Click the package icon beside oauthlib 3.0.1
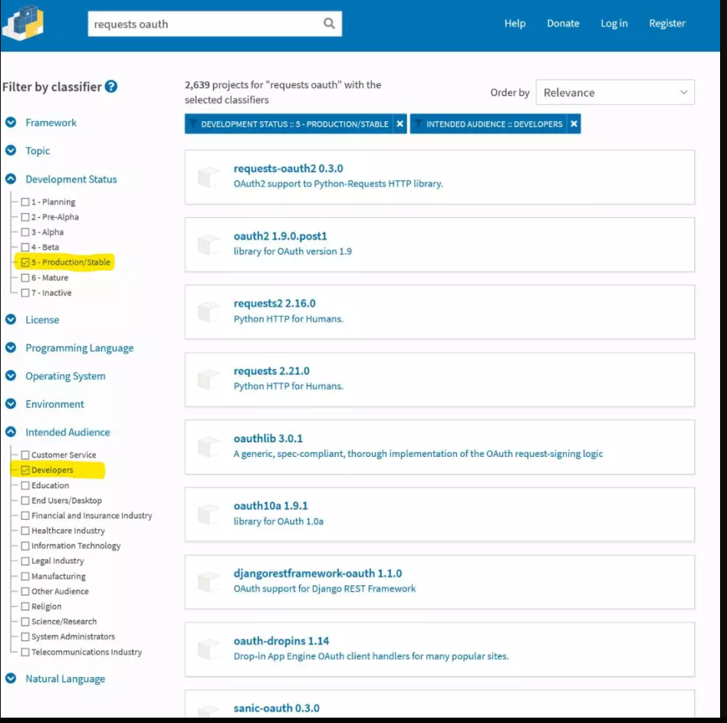This screenshot has height=723, width=727. [x=209, y=447]
